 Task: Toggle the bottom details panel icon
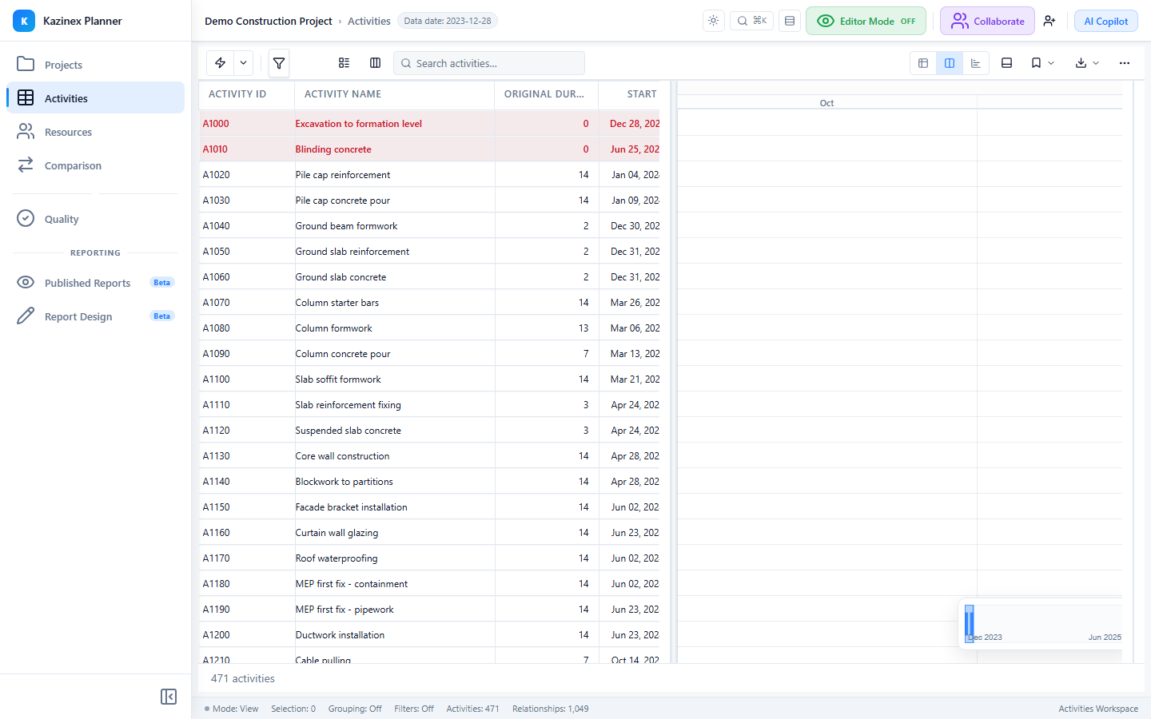point(1007,63)
